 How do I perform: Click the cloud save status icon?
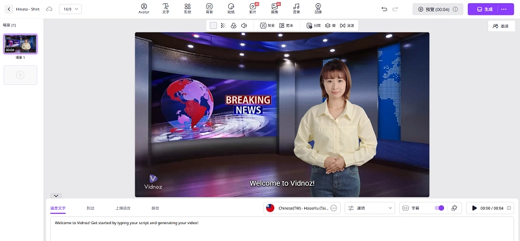[49, 9]
